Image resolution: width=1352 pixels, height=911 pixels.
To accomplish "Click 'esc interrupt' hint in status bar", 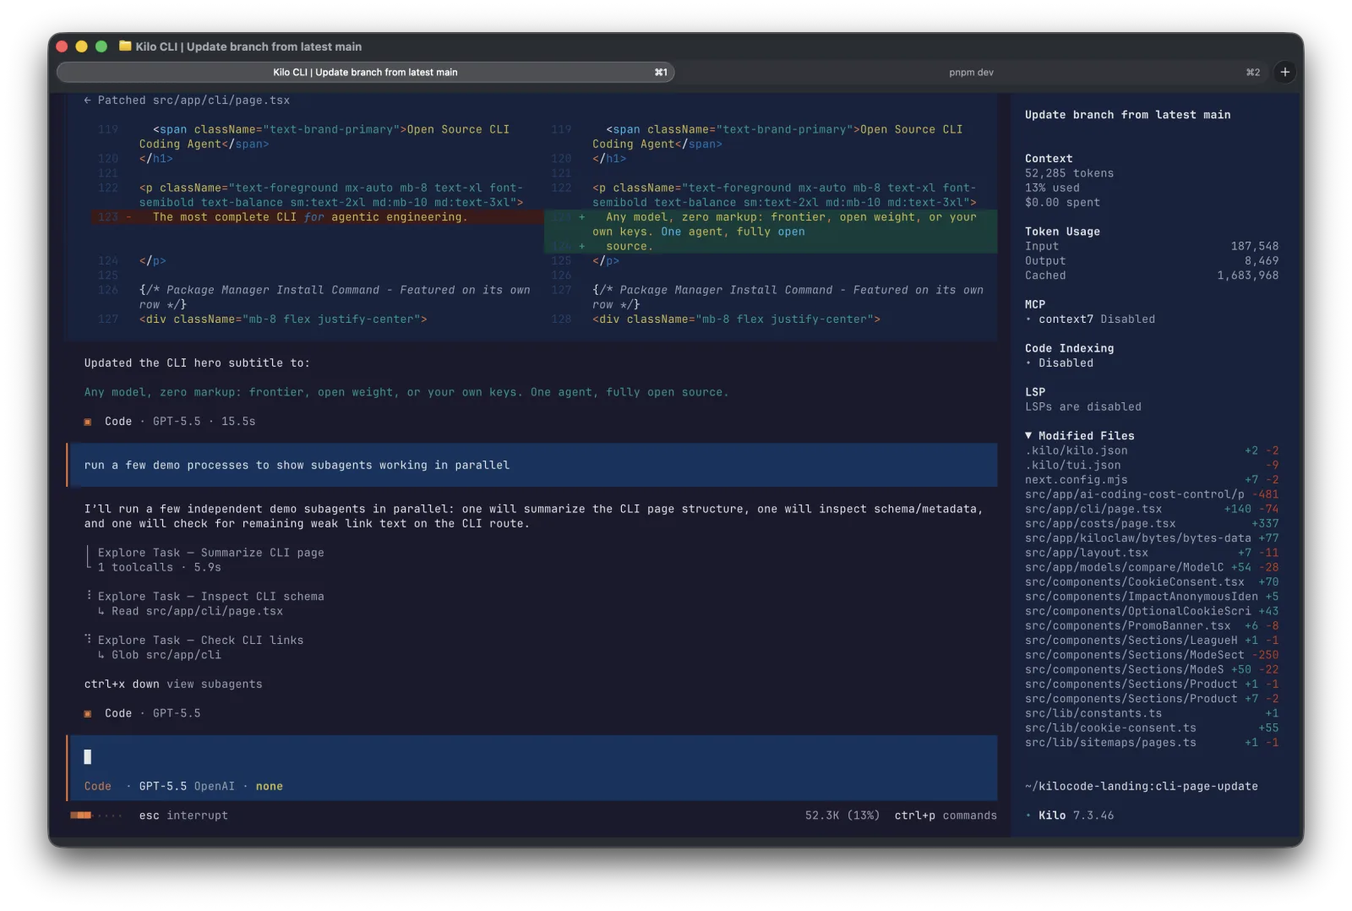I will 183,816.
